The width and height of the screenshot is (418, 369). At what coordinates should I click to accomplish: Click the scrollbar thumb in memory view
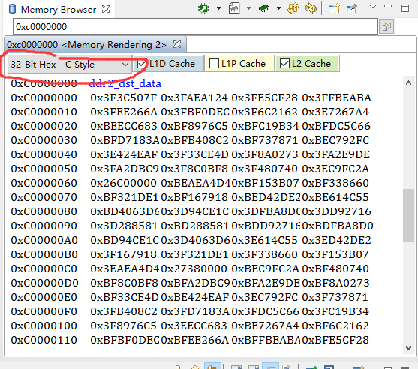[x=408, y=215]
